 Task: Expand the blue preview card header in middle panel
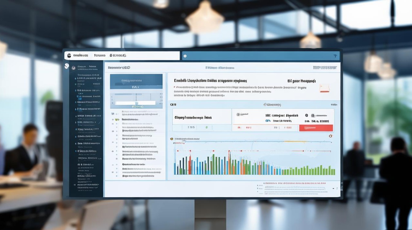[136, 81]
